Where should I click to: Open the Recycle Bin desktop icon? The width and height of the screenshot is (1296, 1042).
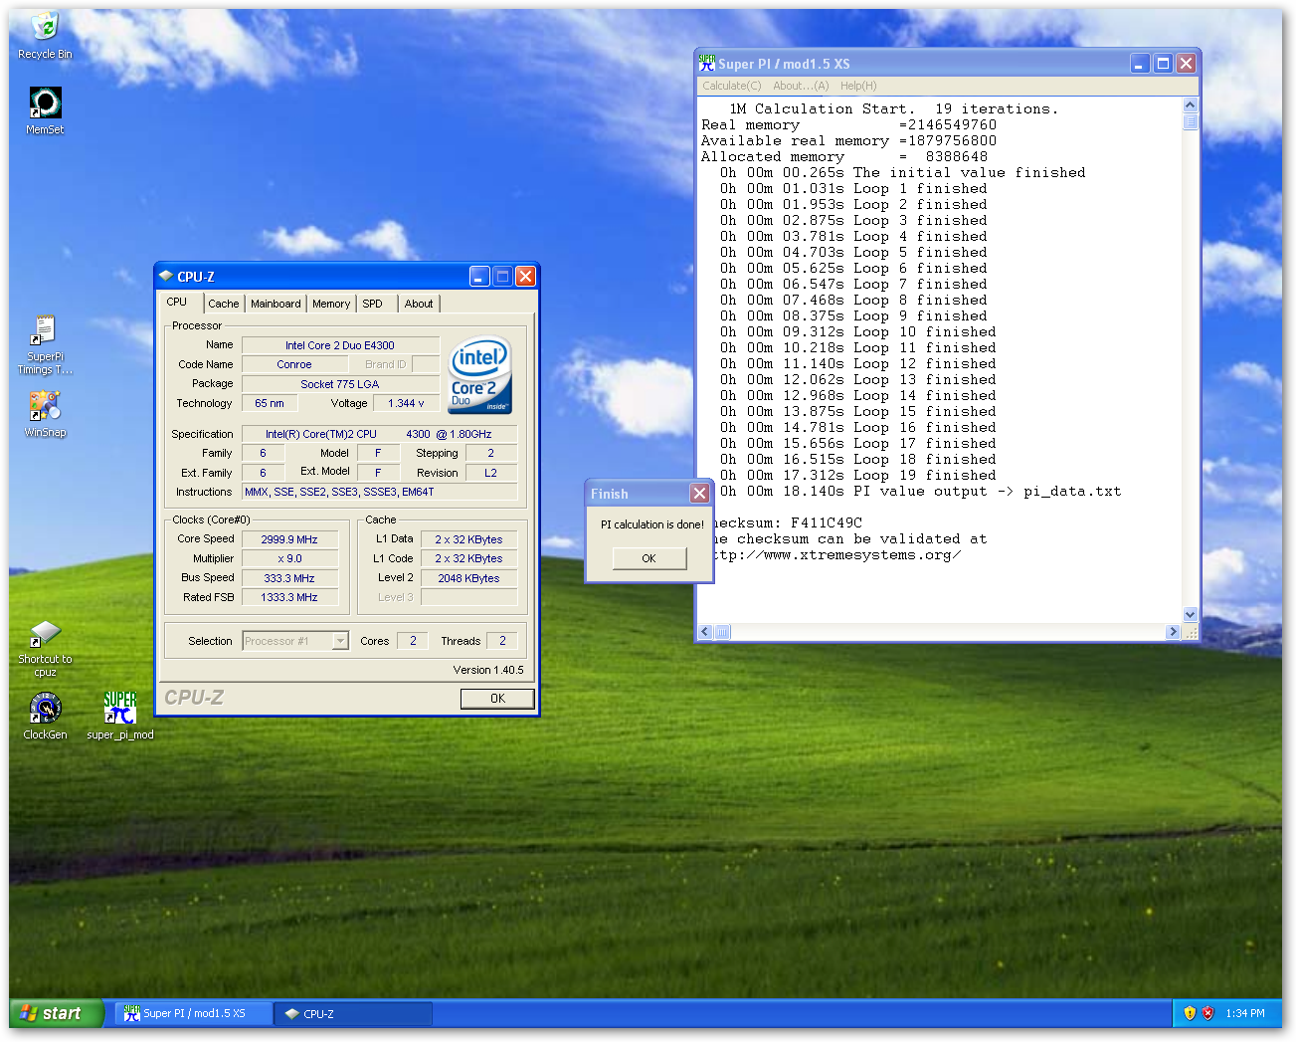pos(45,36)
